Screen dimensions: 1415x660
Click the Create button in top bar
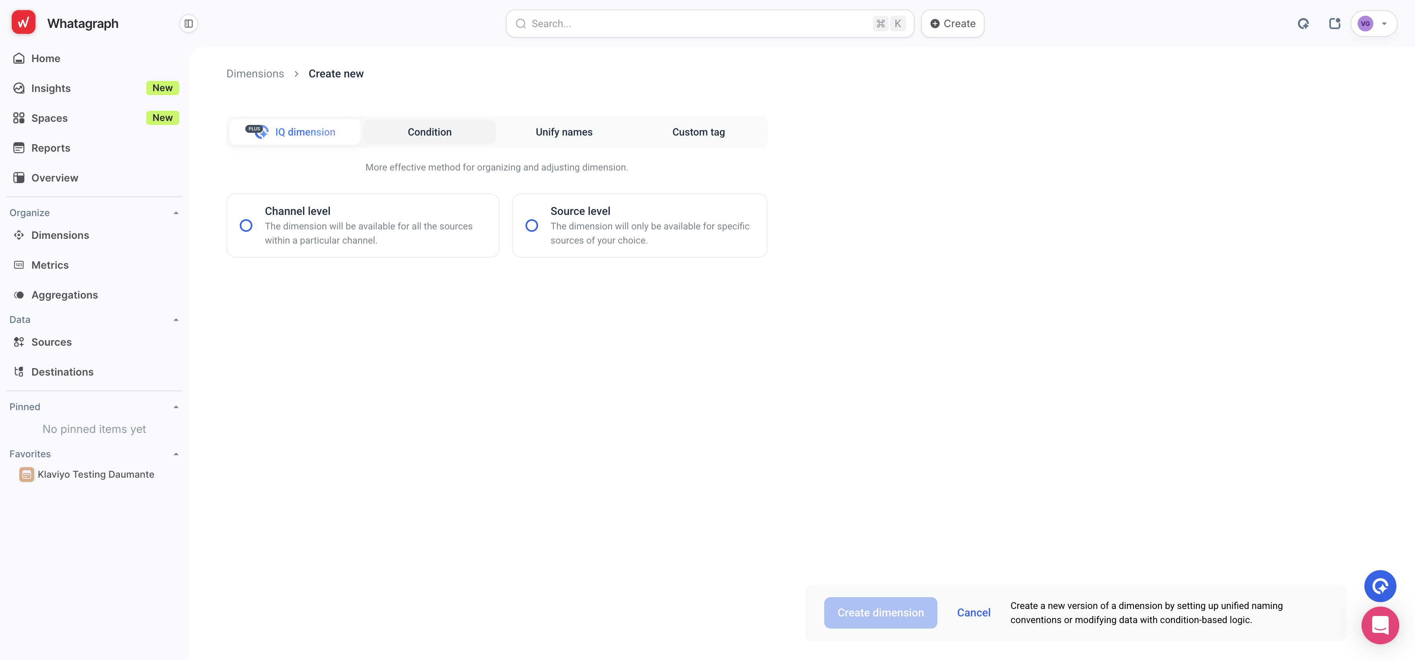point(952,24)
